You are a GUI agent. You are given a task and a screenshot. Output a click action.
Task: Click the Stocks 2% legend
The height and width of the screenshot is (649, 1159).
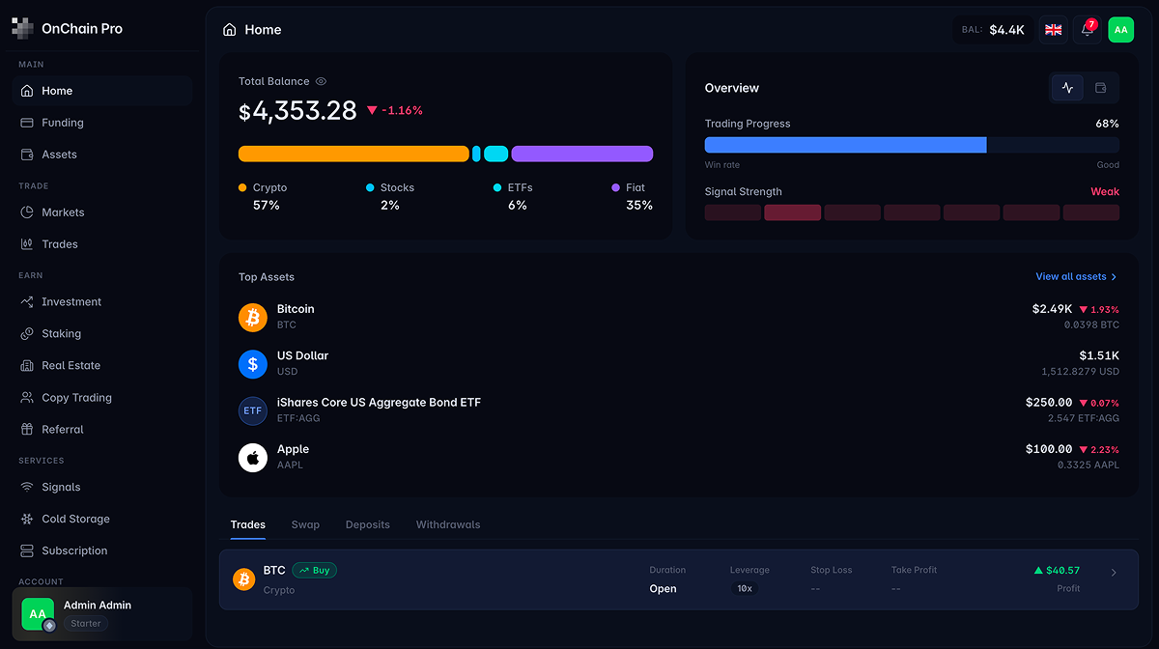point(390,196)
